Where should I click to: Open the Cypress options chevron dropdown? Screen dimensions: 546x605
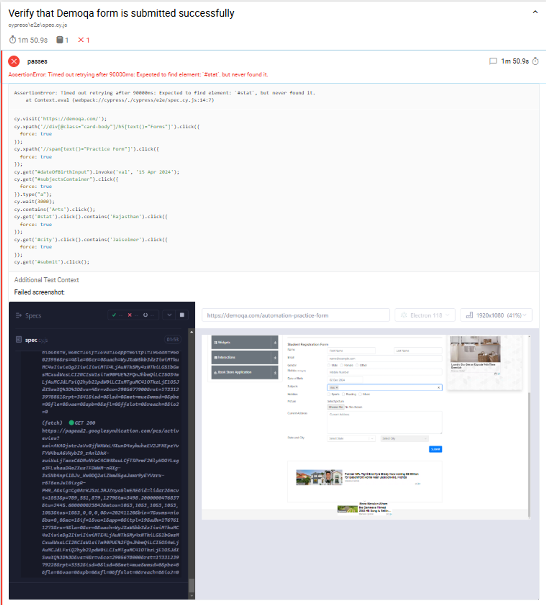click(x=169, y=315)
